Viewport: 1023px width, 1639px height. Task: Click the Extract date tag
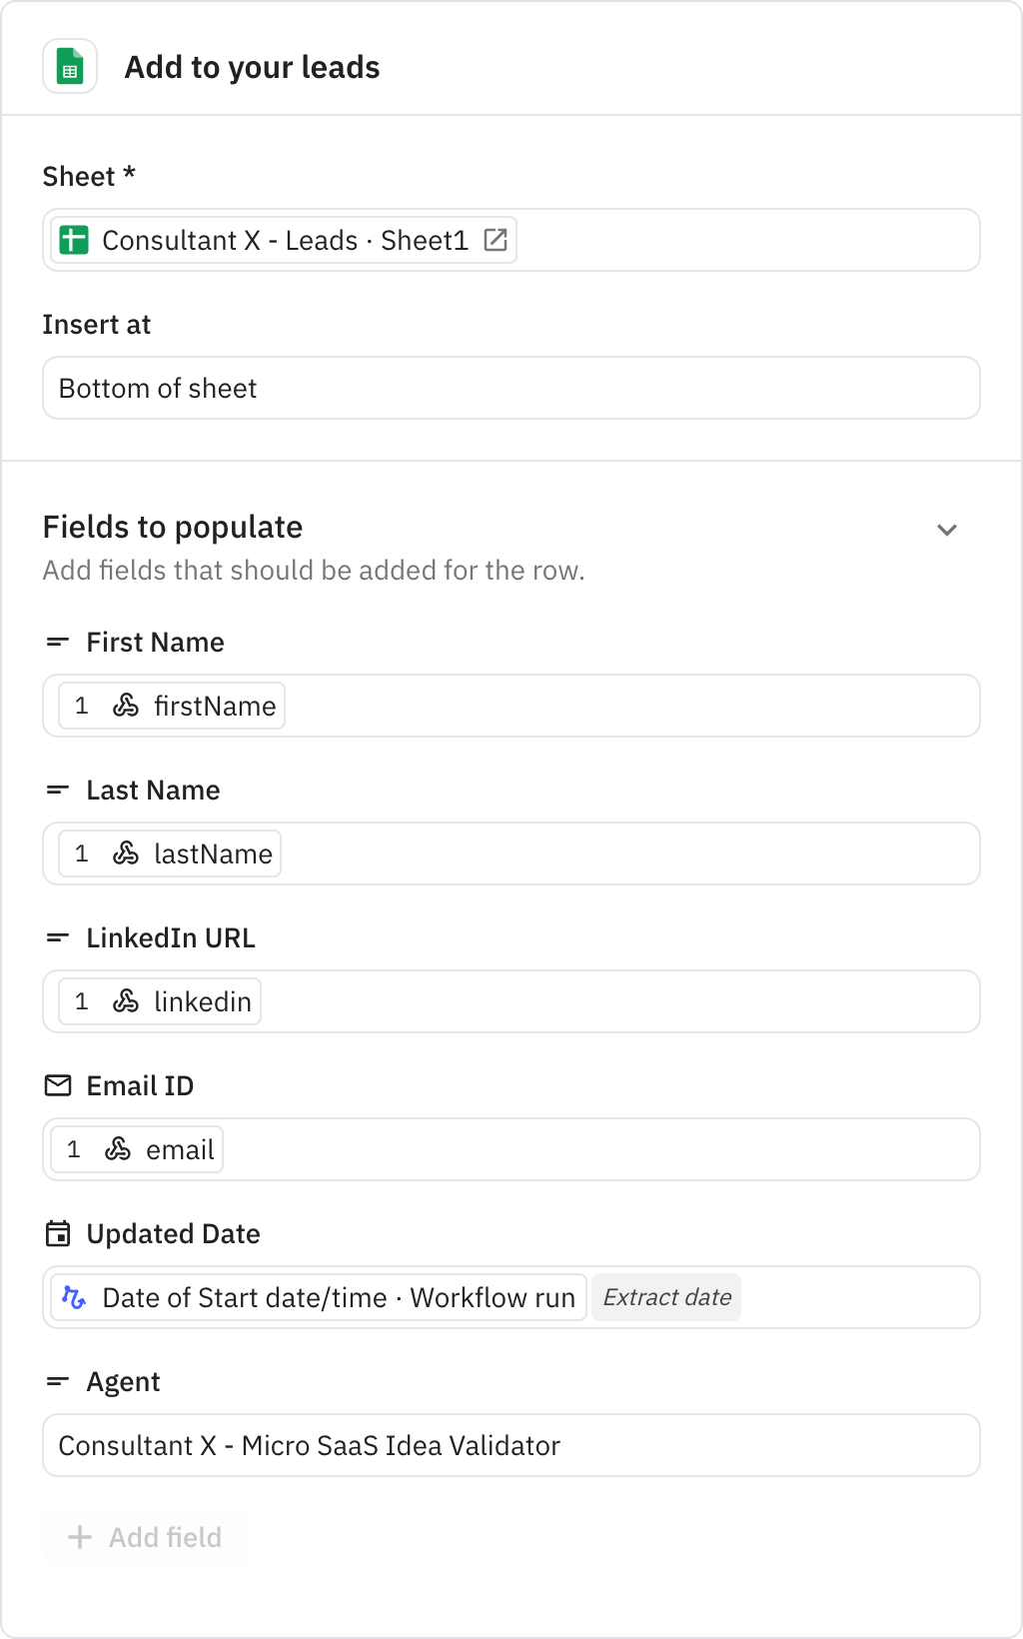pos(666,1297)
